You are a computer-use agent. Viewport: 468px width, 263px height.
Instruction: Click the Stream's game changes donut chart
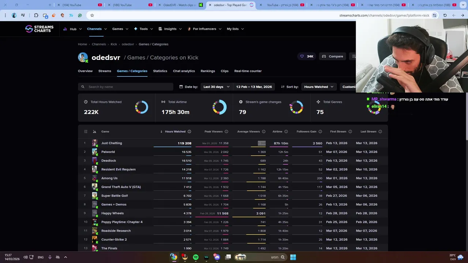297,107
